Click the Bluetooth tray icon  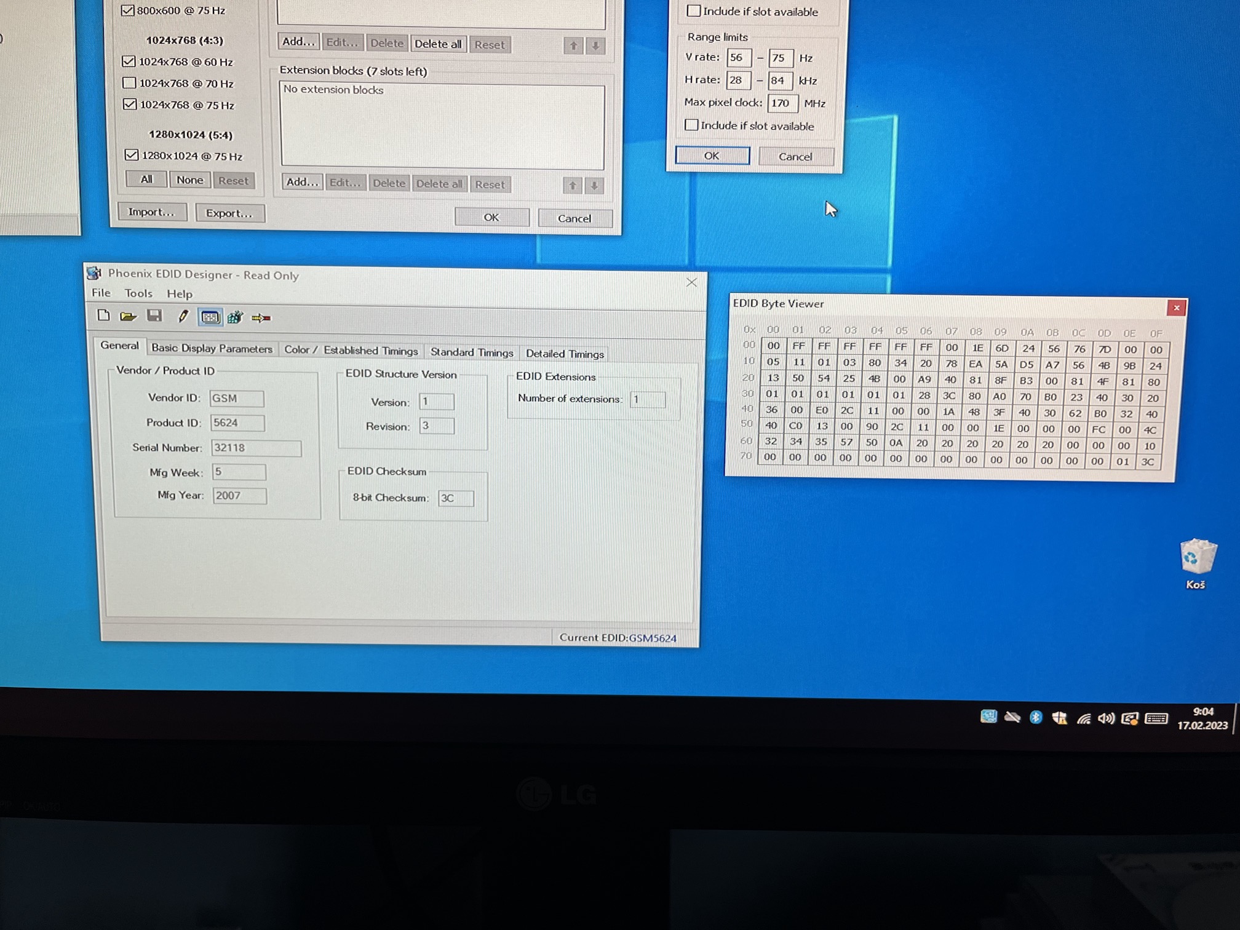pyautogui.click(x=1036, y=717)
